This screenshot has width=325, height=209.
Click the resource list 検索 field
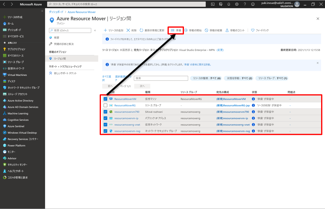click(161, 78)
